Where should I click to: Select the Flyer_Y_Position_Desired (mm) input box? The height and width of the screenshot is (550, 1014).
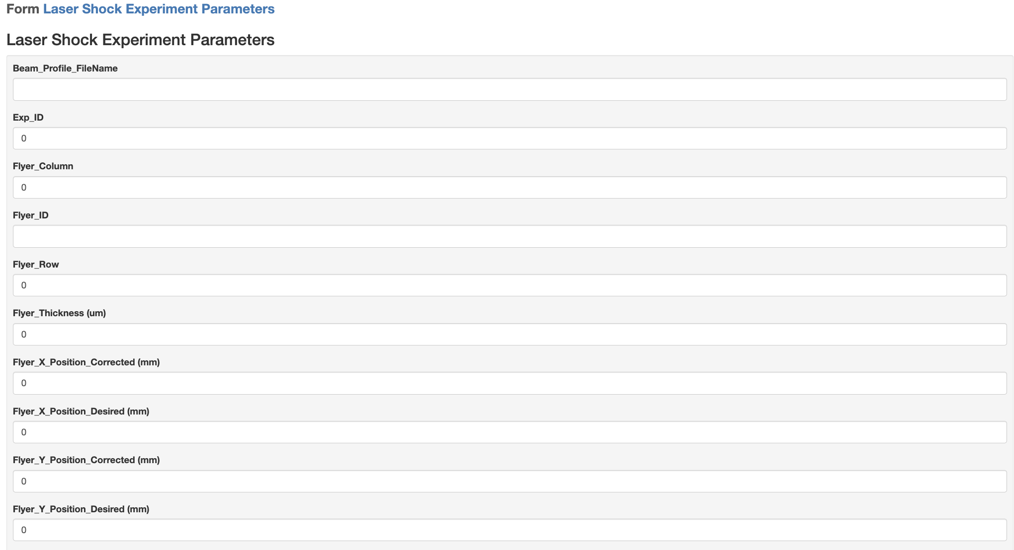(x=509, y=530)
